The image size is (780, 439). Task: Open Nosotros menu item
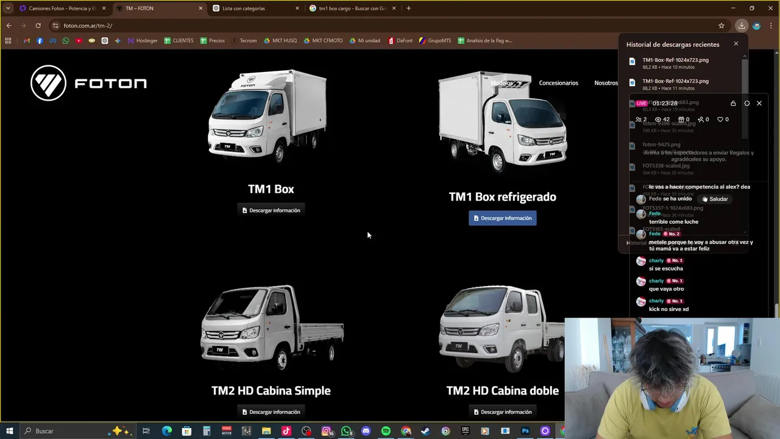click(606, 83)
